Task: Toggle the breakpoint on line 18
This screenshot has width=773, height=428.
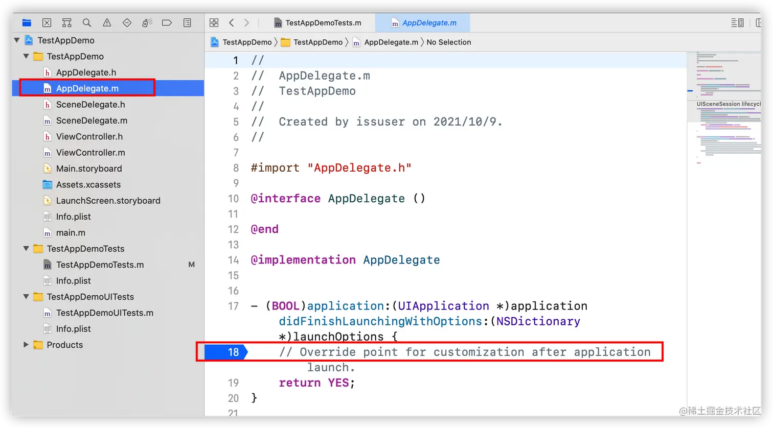Action: click(x=226, y=352)
